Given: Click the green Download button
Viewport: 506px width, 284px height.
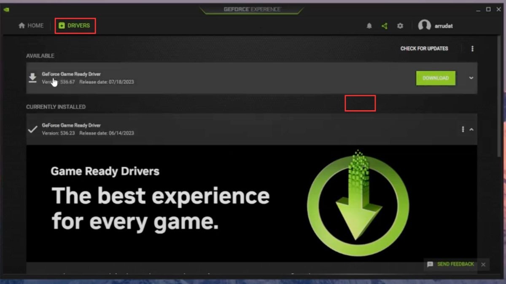Looking at the screenshot, I should pos(436,78).
